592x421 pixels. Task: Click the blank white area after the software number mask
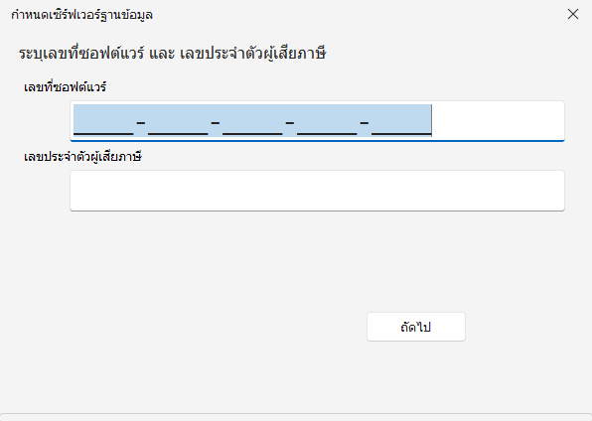coord(498,121)
